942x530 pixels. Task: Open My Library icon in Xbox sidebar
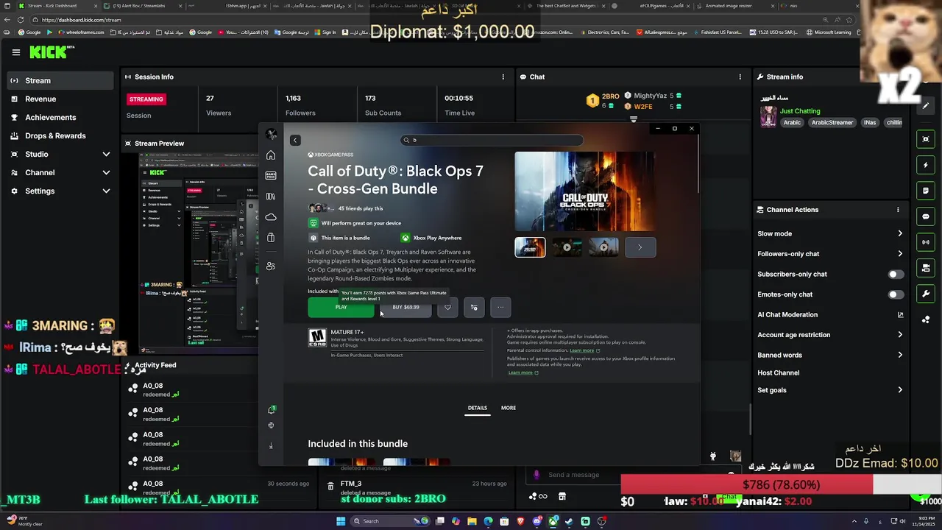(x=271, y=197)
